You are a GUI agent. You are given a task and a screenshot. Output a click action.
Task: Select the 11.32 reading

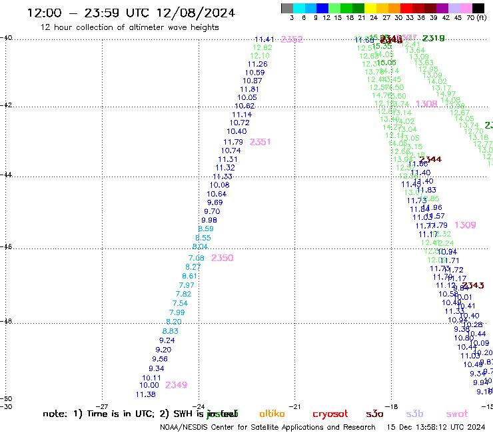click(x=225, y=168)
